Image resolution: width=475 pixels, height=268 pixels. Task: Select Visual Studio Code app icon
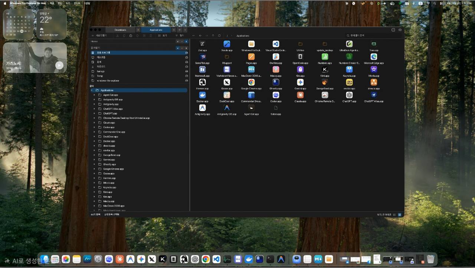(x=276, y=44)
